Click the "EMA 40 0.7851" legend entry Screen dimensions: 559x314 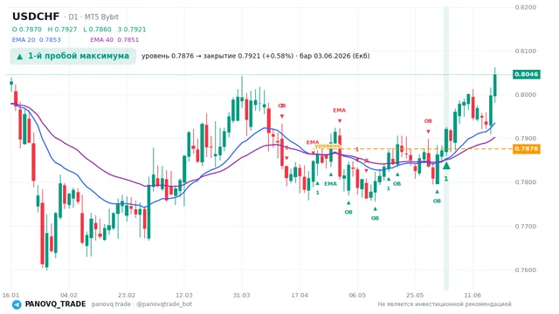pyautogui.click(x=114, y=39)
